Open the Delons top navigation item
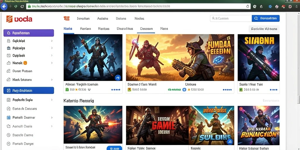Viewport: 300px width, 150px height. click(x=121, y=18)
